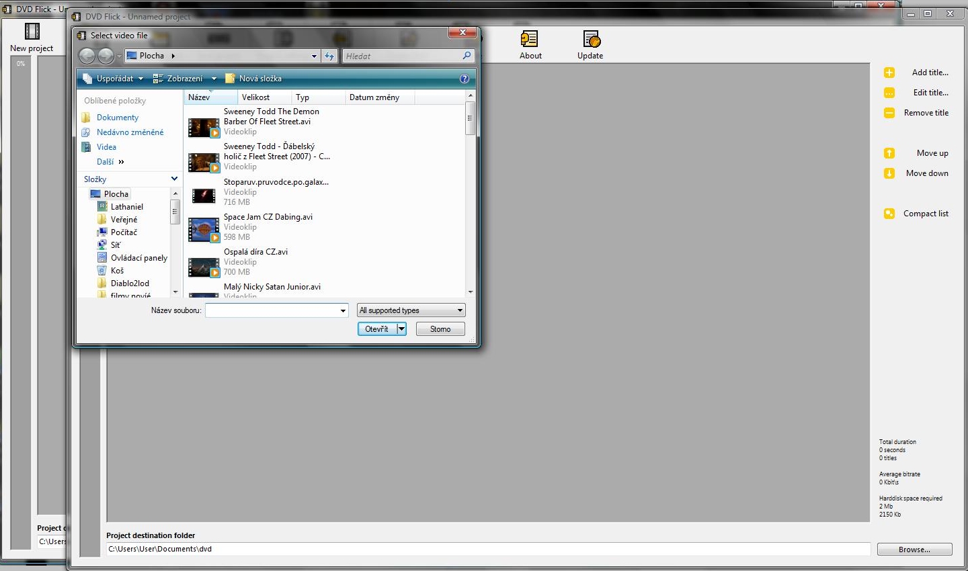968x571 pixels.
Task: Open the file dialog help icon
Action: [x=464, y=79]
